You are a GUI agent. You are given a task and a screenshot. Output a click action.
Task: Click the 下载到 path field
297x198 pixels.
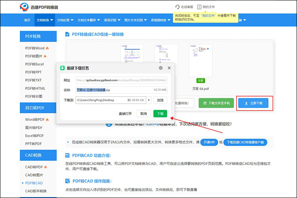(x=111, y=100)
